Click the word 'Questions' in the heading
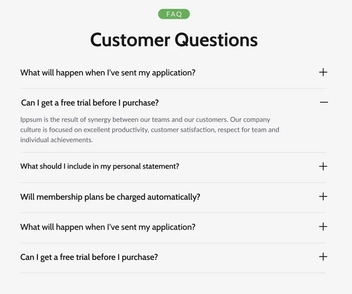This screenshot has width=352, height=294. pyautogui.click(x=216, y=40)
